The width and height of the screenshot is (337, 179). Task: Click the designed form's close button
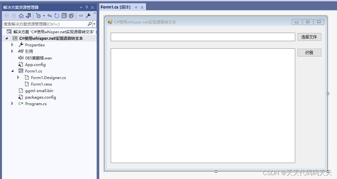(x=319, y=22)
